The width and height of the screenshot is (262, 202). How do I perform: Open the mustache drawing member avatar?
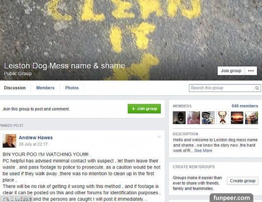click(222, 118)
